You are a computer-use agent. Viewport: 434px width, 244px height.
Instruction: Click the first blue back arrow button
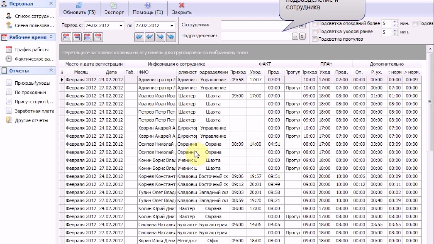click(139, 37)
